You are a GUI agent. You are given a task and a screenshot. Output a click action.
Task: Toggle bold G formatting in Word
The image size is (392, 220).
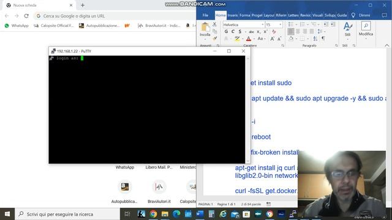coord(226,31)
